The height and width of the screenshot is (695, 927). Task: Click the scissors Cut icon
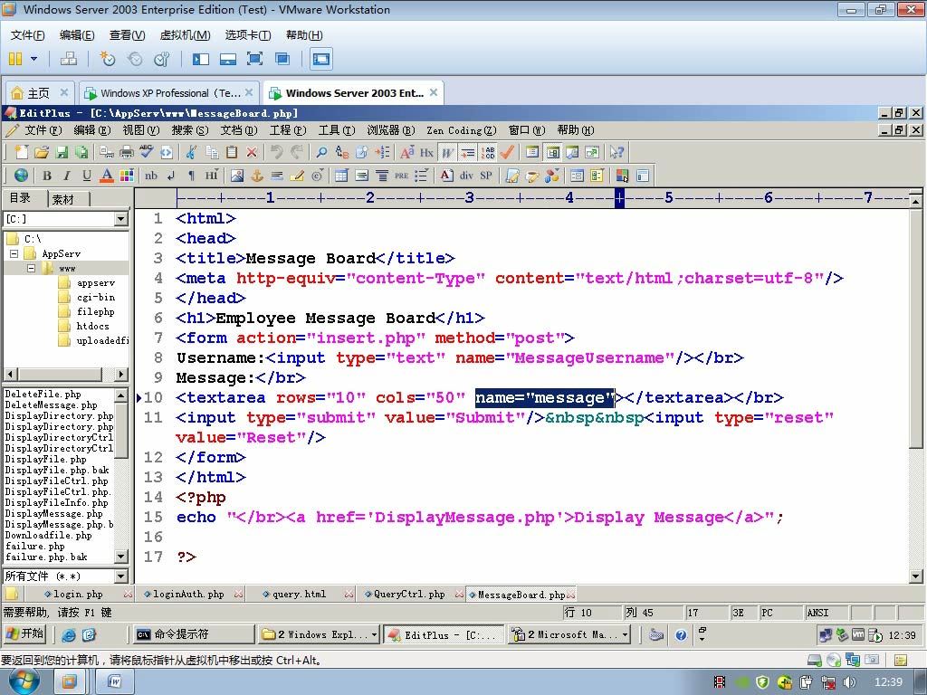point(191,153)
